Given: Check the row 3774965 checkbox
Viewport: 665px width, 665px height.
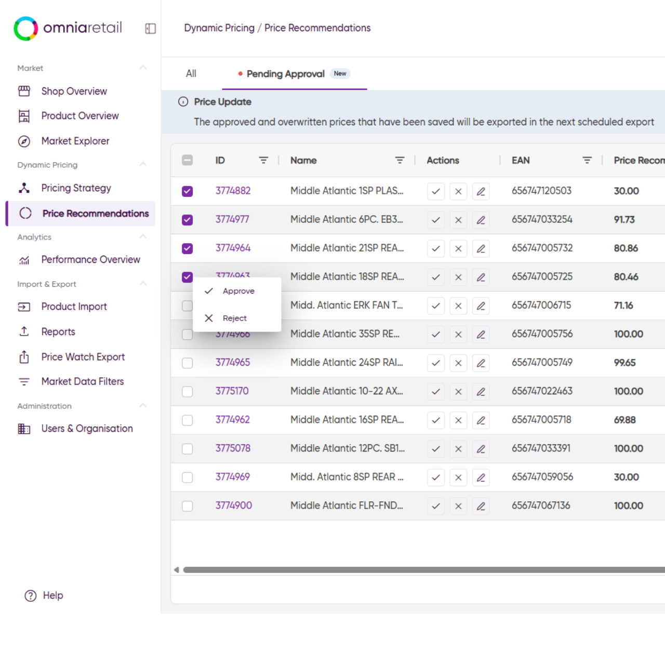Looking at the screenshot, I should point(188,363).
